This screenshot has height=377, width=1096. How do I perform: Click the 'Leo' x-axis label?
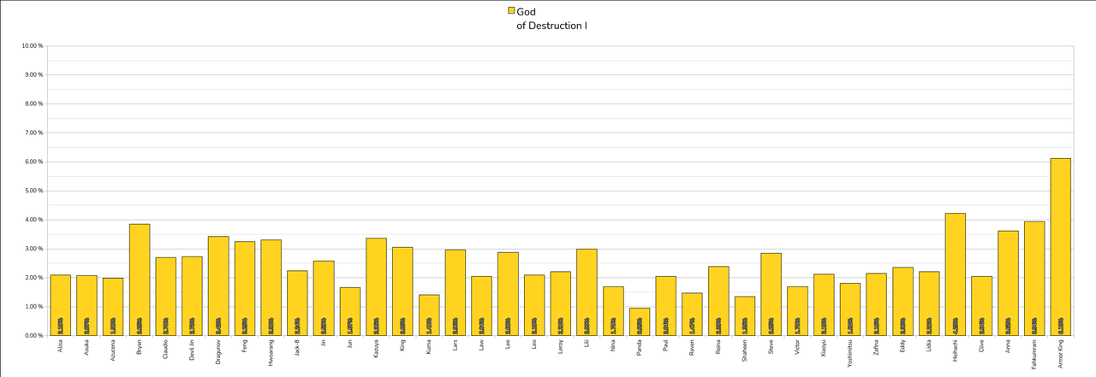coord(534,345)
